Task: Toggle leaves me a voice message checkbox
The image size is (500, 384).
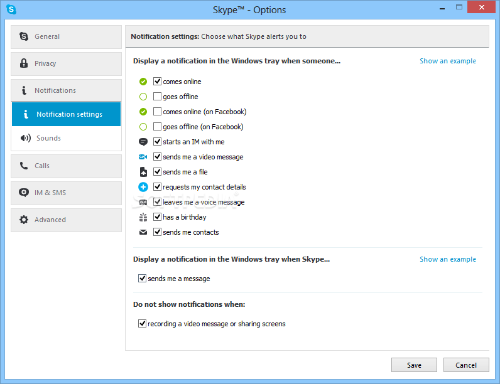Action: pyautogui.click(x=157, y=201)
